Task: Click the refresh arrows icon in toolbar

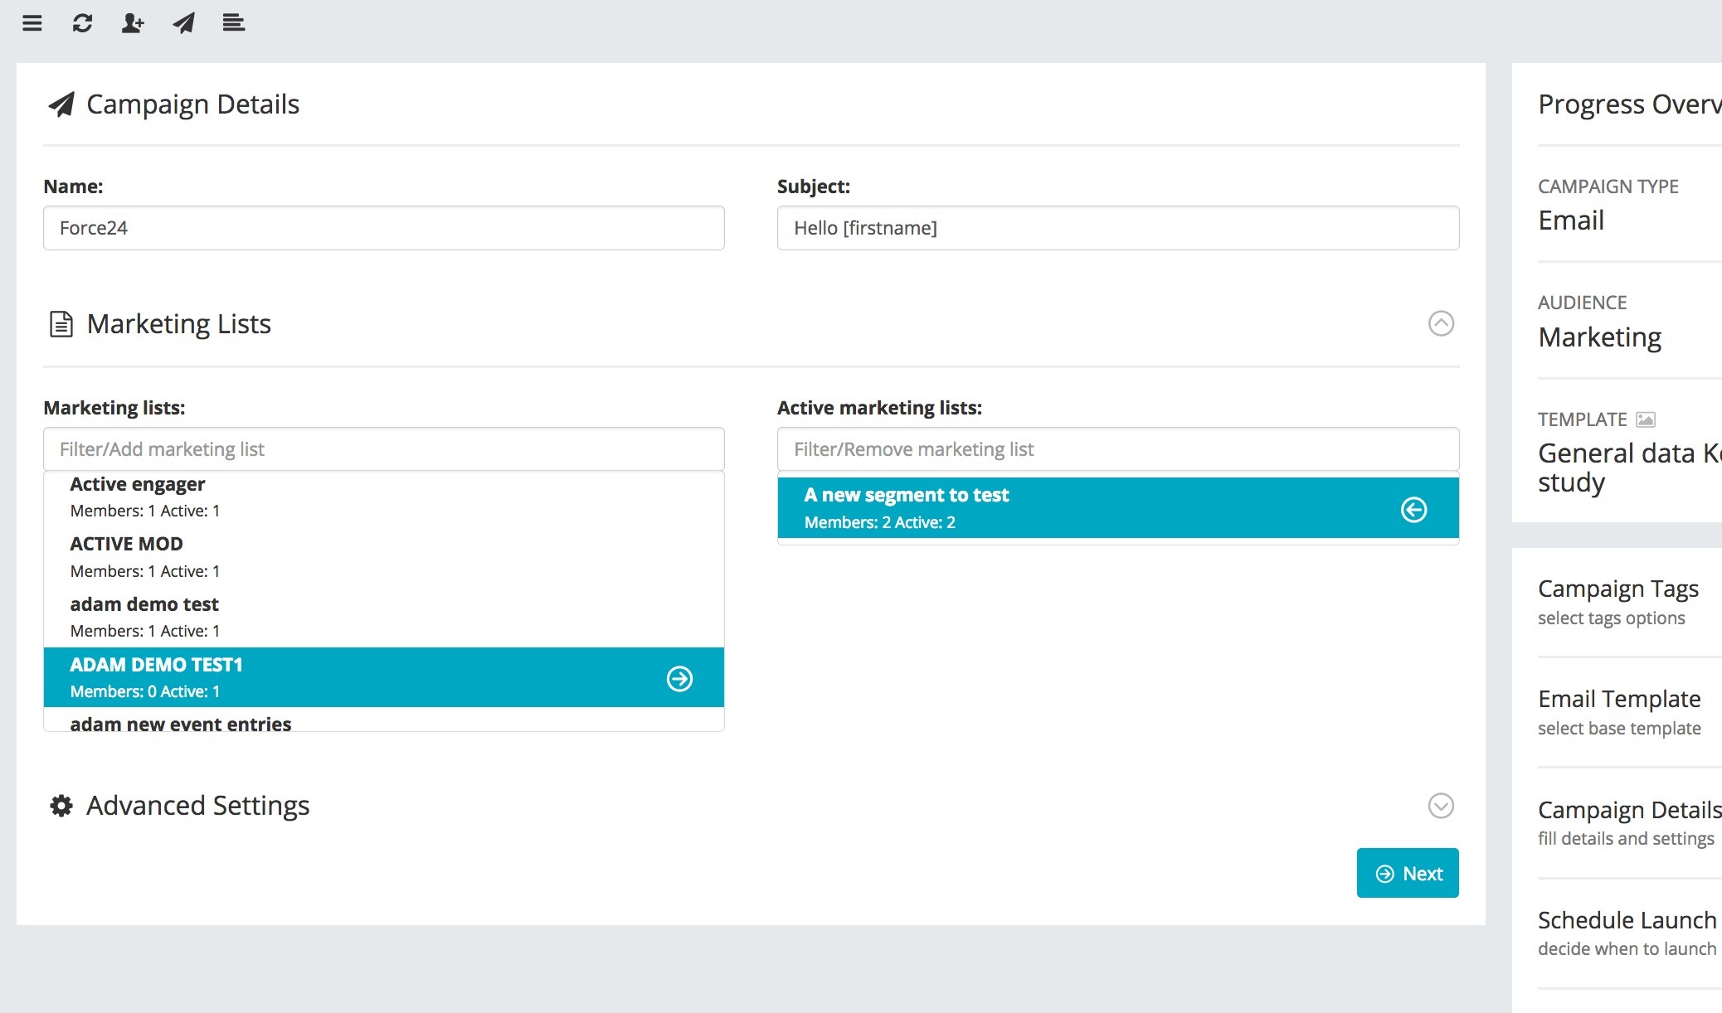Action: [82, 23]
